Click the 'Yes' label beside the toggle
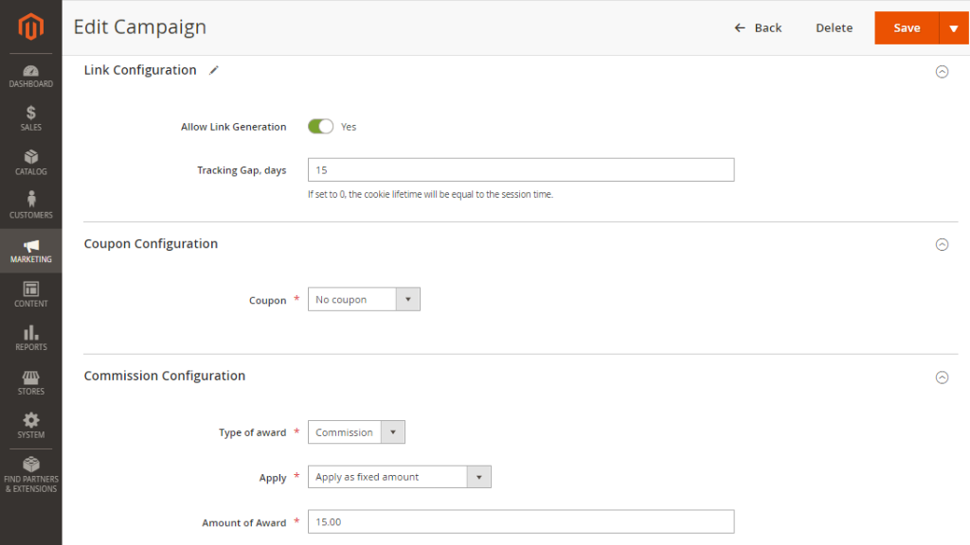The image size is (970, 545). click(349, 127)
